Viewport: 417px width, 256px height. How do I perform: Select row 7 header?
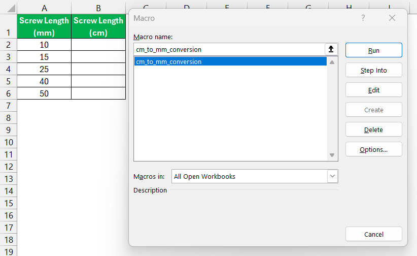click(9, 106)
